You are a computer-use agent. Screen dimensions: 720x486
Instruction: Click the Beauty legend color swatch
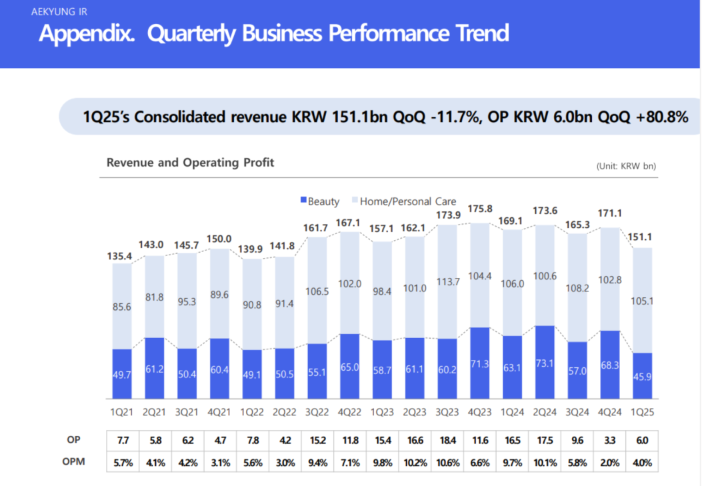[x=303, y=201]
